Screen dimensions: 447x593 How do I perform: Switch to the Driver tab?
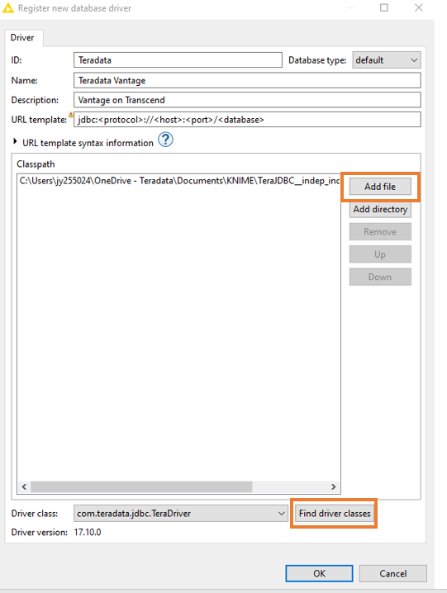point(22,37)
